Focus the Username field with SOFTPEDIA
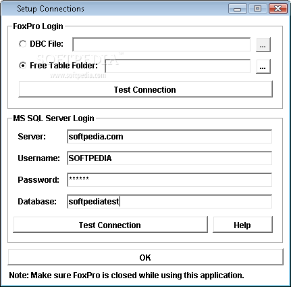Image resolution: width=291 pixels, height=287 pixels. [x=169, y=158]
